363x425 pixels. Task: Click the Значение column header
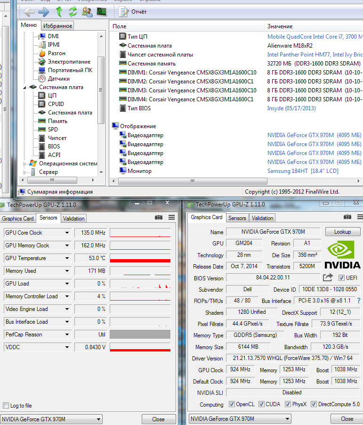pos(314,26)
